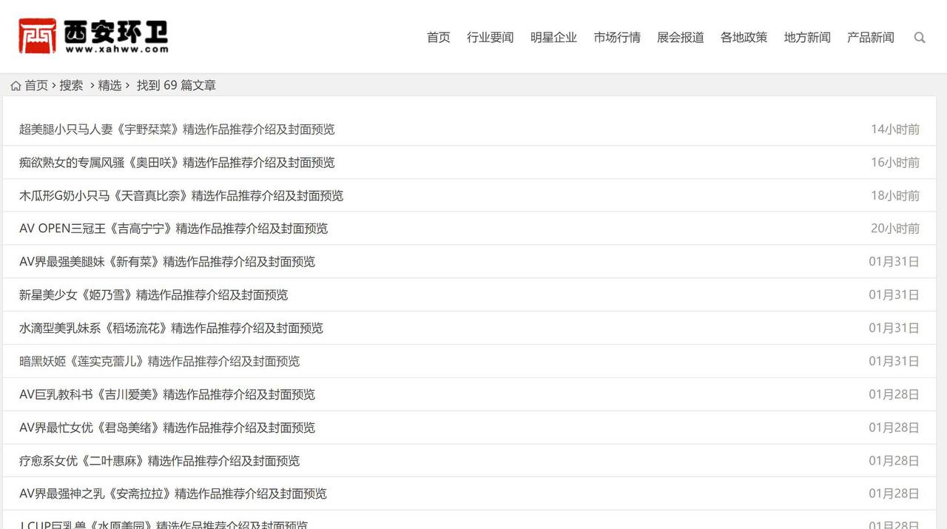Open the 首页 navigation menu item

pyautogui.click(x=439, y=37)
